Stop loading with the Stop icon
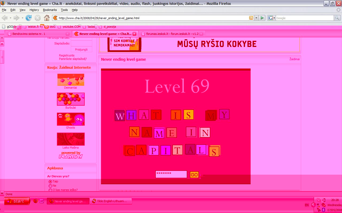This screenshot has width=342, height=213. click(x=38, y=18)
